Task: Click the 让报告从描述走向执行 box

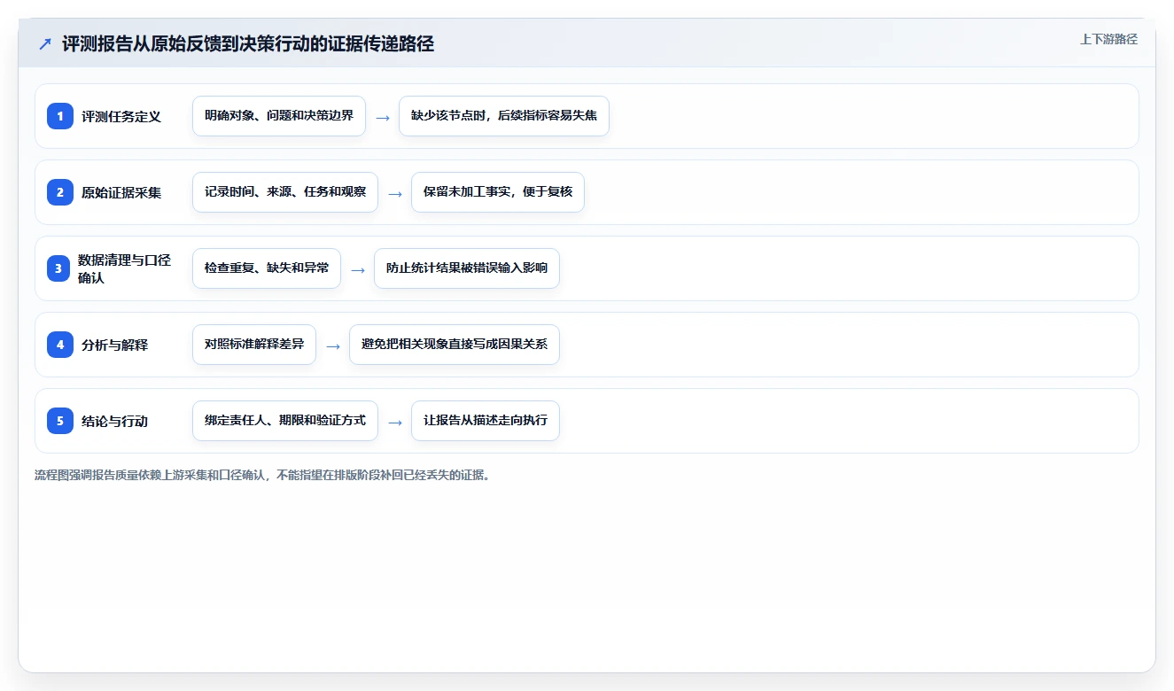Action: [486, 421]
